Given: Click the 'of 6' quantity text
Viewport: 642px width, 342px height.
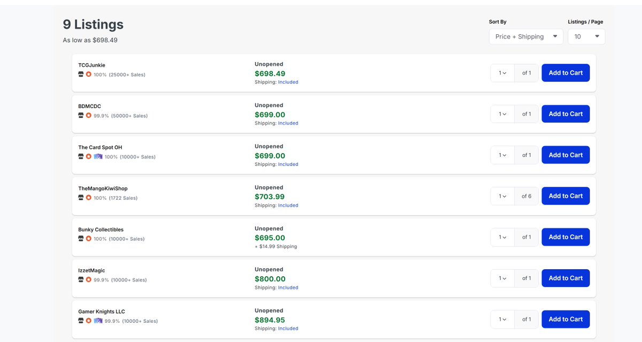Looking at the screenshot, I should point(526,196).
